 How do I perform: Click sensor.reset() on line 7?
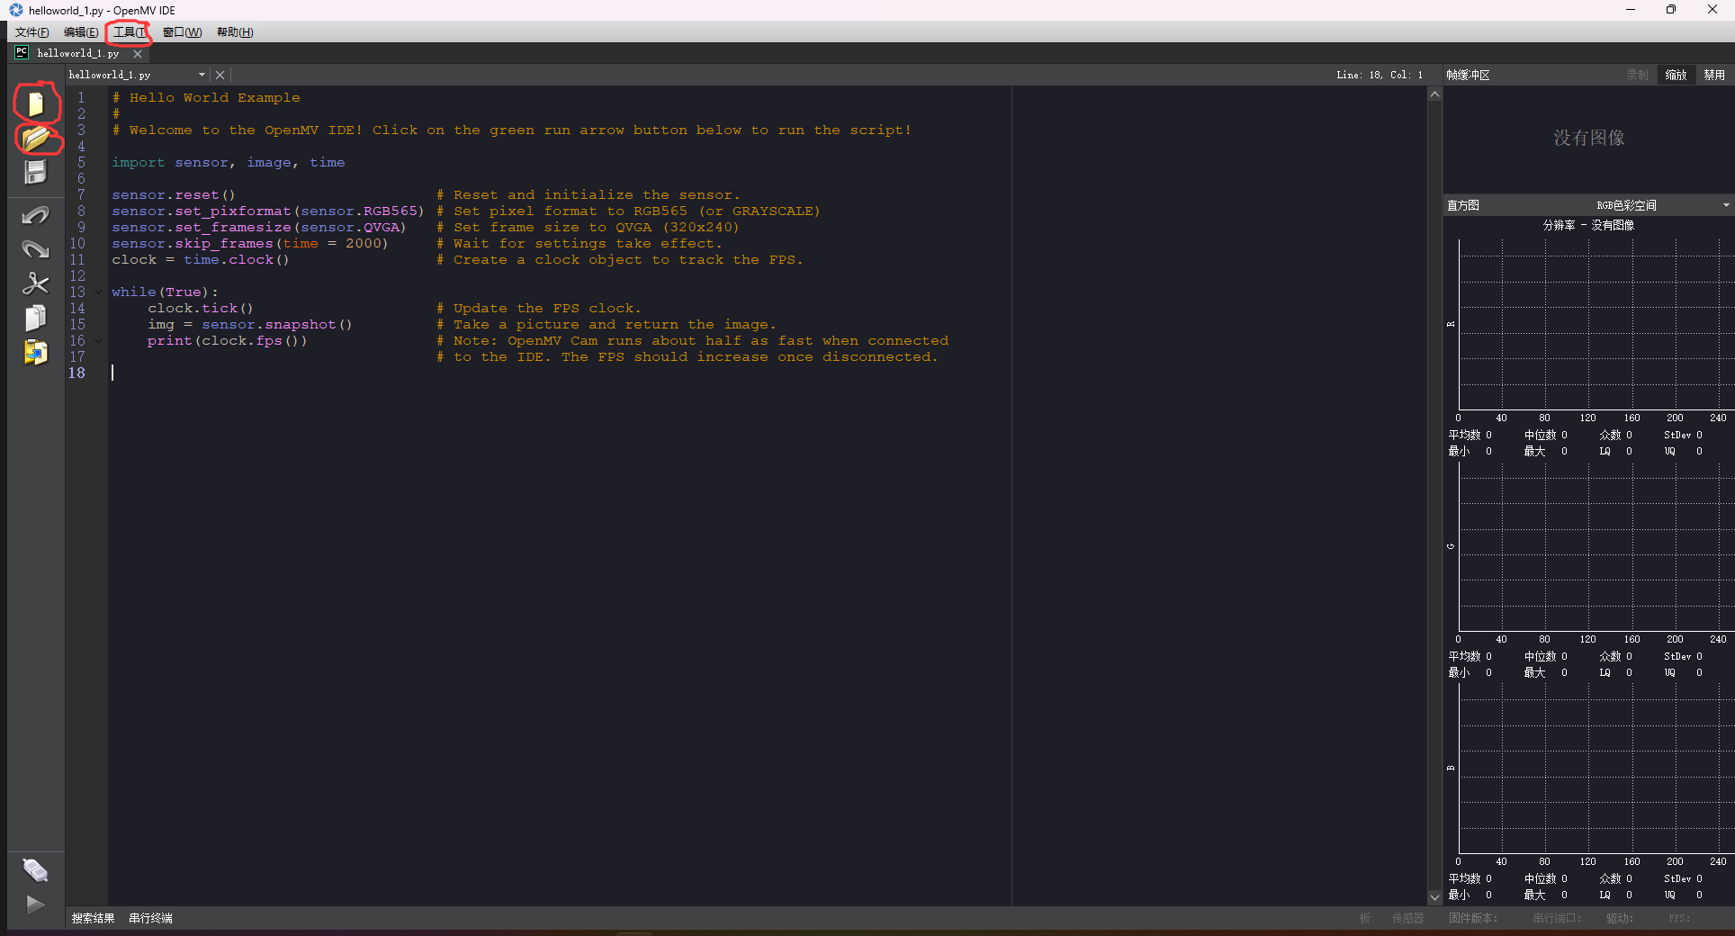[x=173, y=194]
